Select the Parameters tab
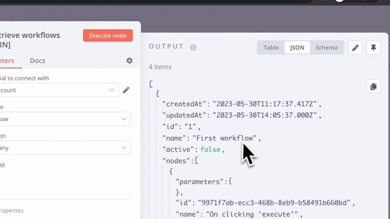The height and width of the screenshot is (219, 390). tap(7, 61)
